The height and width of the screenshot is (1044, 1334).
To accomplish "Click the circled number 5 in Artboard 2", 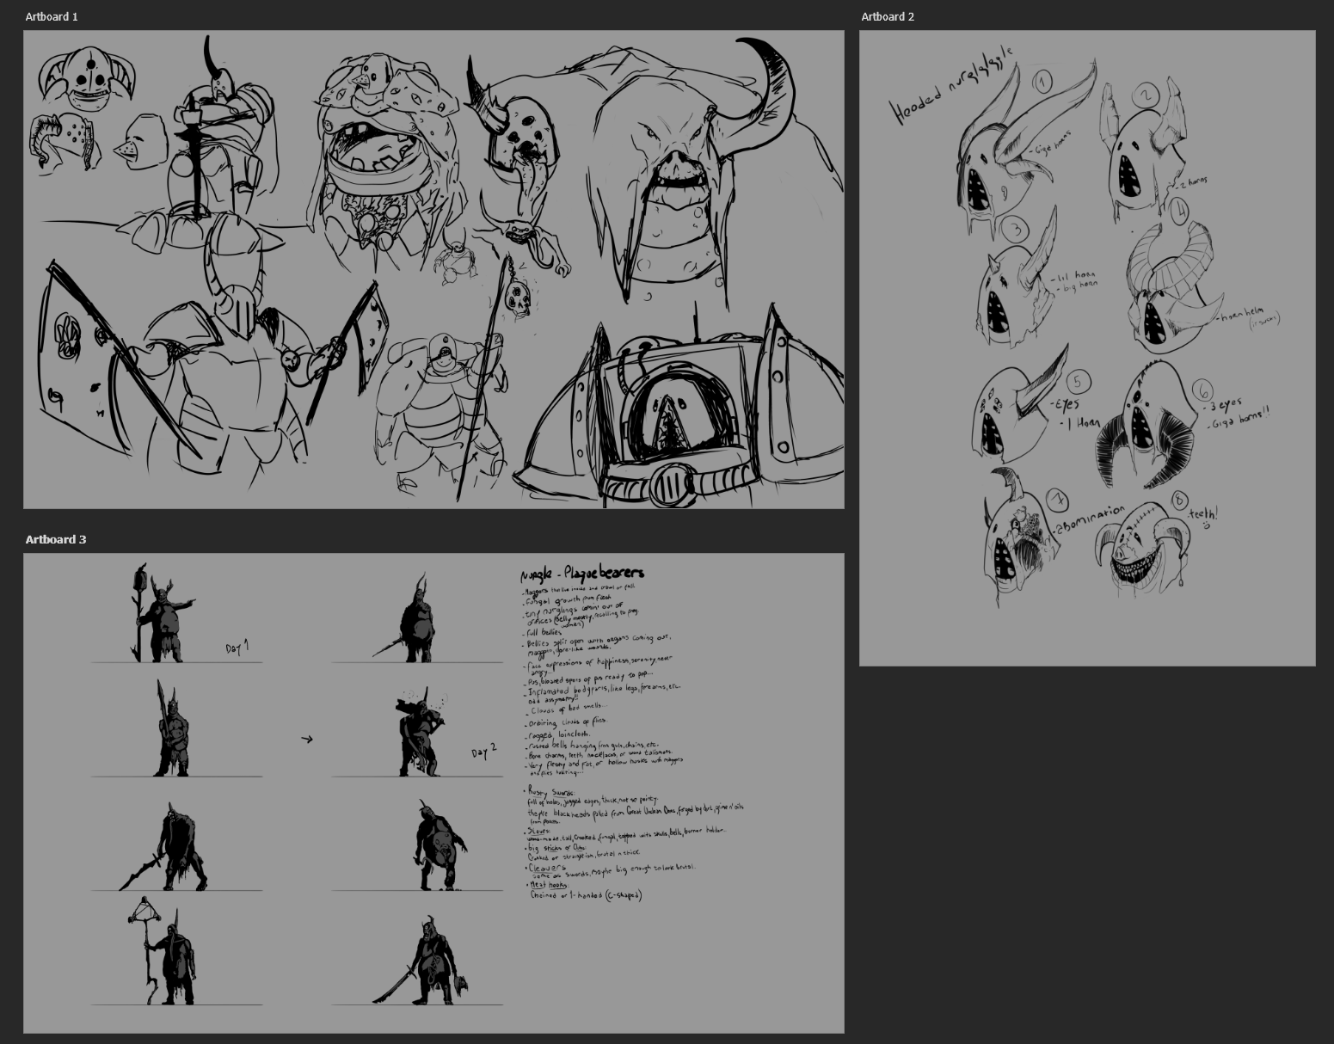I will [x=1078, y=382].
